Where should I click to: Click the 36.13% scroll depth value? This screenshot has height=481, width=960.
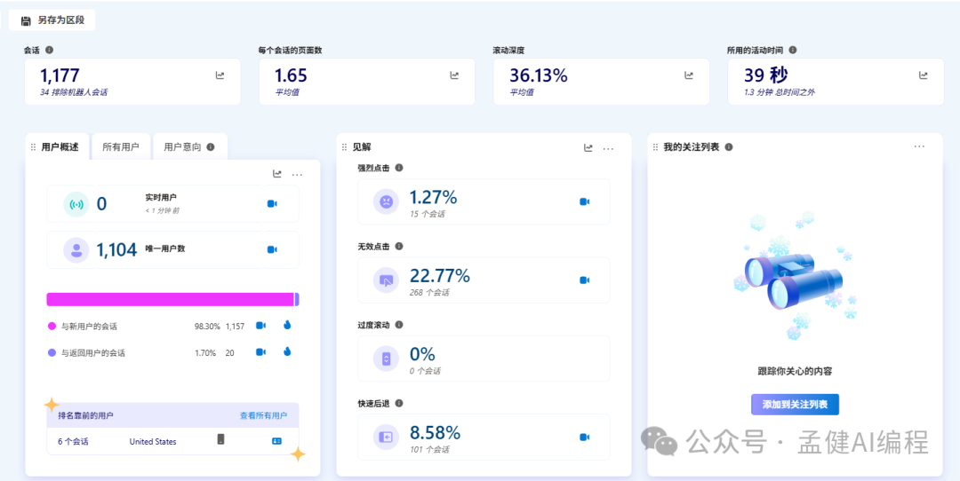point(538,75)
